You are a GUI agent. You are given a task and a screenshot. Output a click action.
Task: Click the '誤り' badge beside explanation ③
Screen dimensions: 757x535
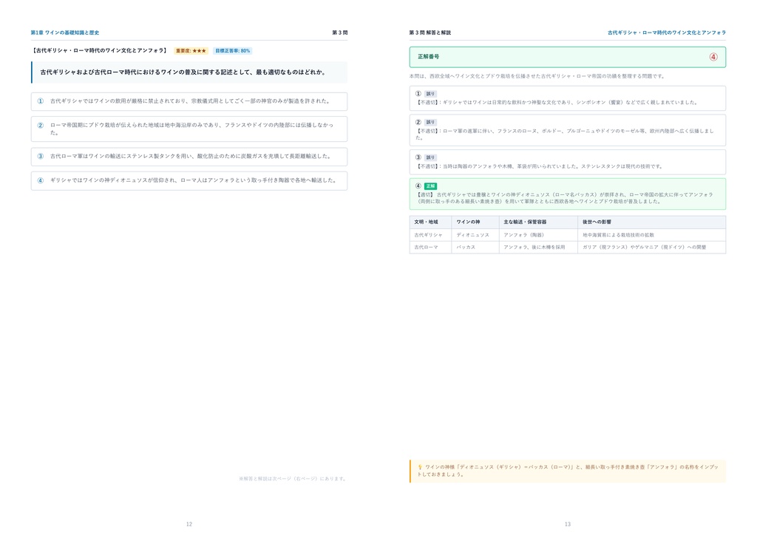click(430, 157)
